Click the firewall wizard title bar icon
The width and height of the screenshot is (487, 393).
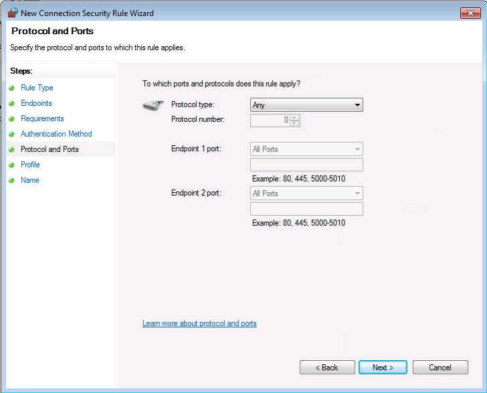tap(13, 13)
